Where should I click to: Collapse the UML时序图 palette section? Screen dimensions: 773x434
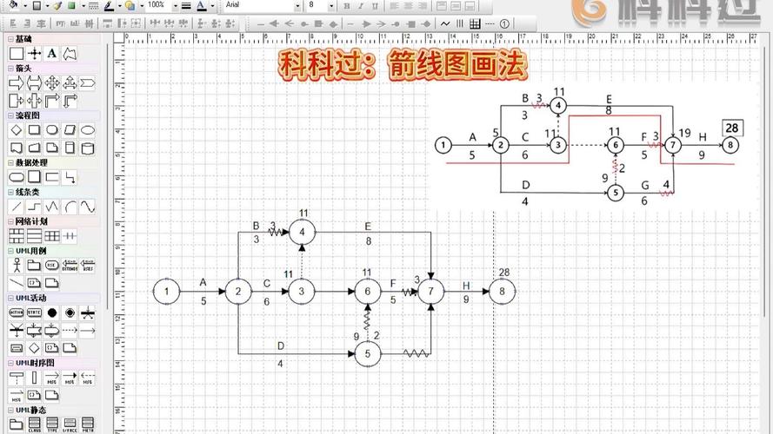point(10,363)
